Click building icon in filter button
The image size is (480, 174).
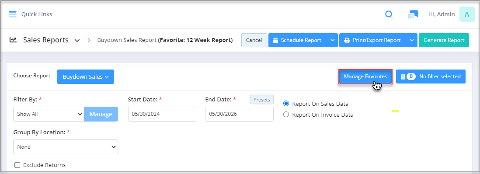coord(403,77)
